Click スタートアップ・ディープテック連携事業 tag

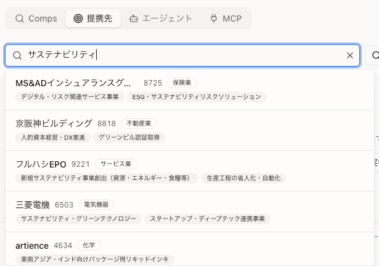[x=208, y=219]
